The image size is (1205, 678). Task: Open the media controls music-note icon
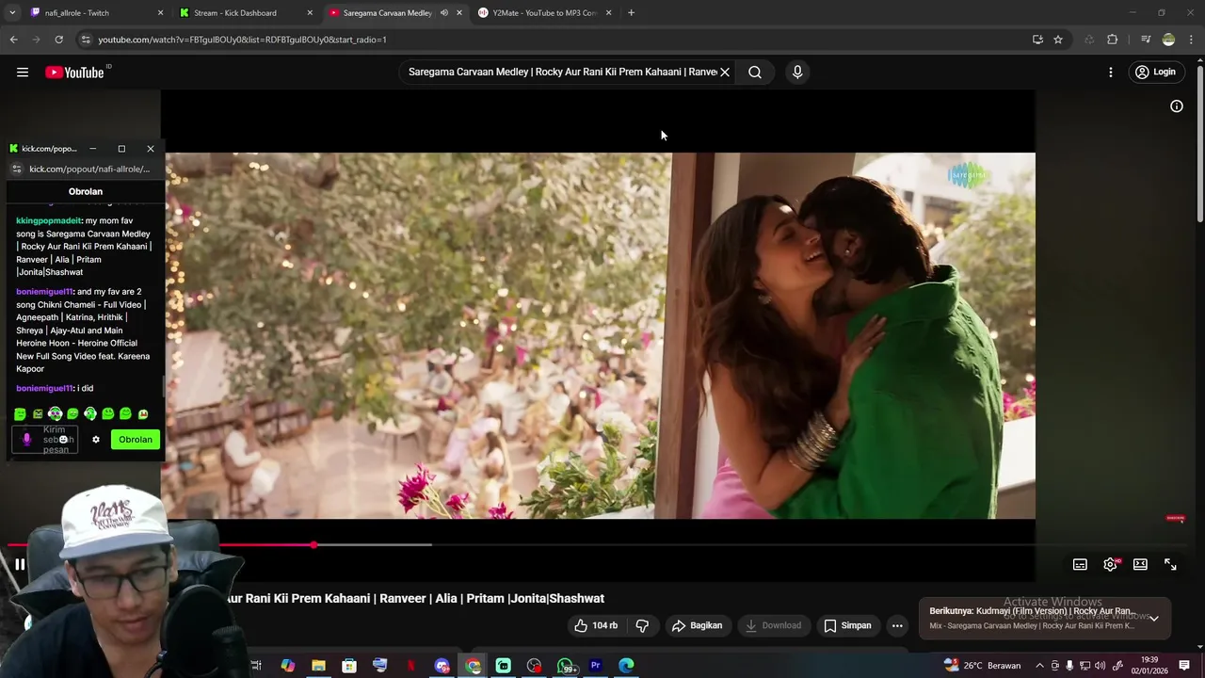pyautogui.click(x=1146, y=40)
